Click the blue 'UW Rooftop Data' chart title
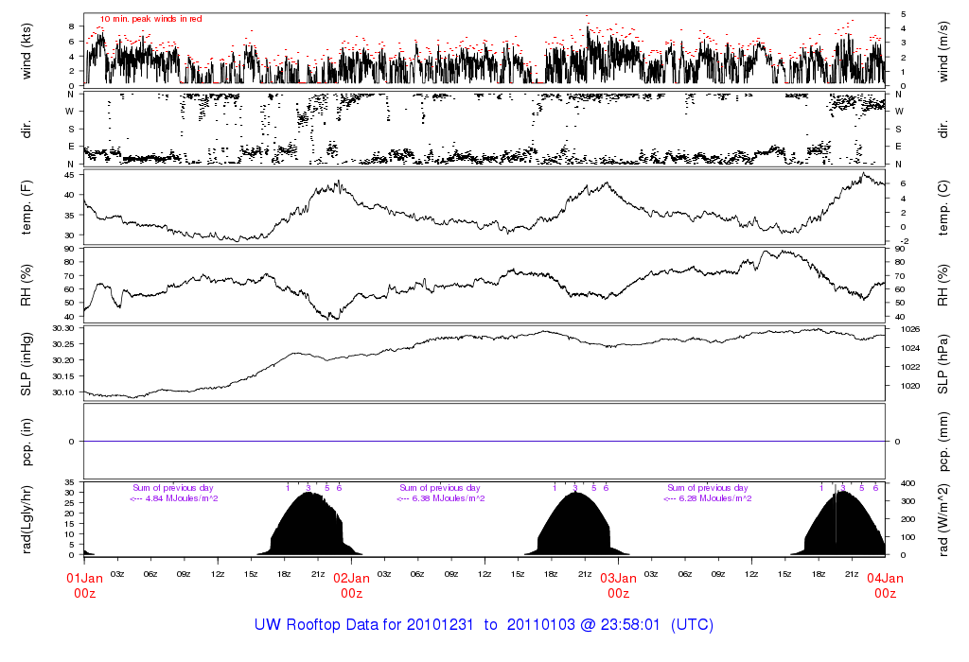Screen dimensions: 969x662 (x=484, y=625)
